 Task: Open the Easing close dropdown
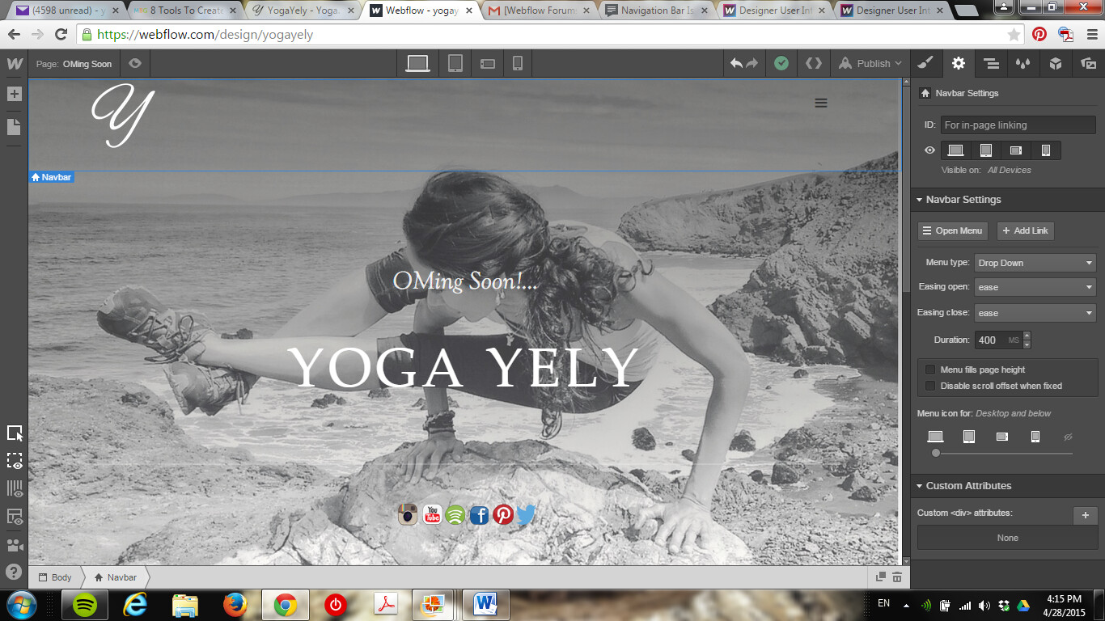pyautogui.click(x=1035, y=313)
